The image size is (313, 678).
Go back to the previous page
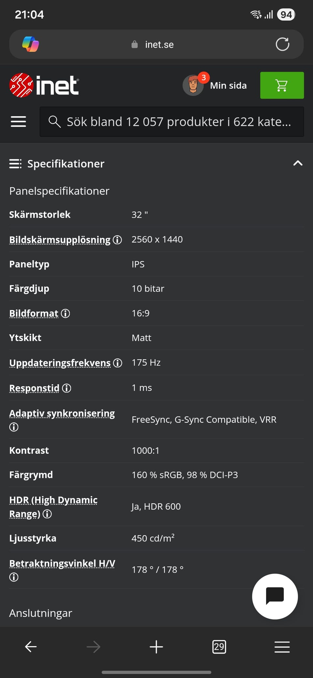tap(31, 647)
